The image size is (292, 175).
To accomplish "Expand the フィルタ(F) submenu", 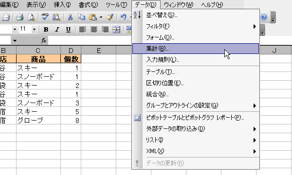I will [196, 26].
